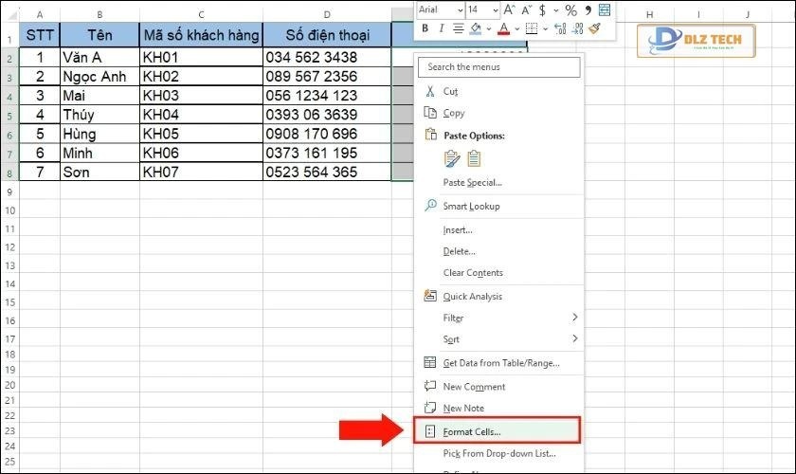This screenshot has width=796, height=474.
Task: Click Paste with brush icon option
Action: tap(452, 159)
